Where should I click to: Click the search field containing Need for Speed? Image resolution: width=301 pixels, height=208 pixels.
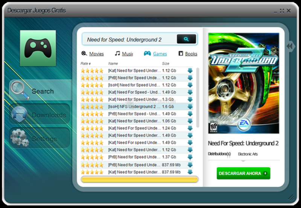129,39
